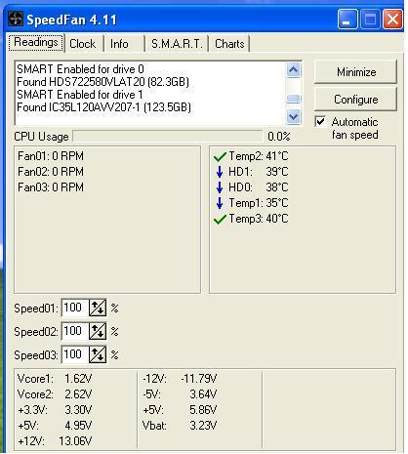The height and width of the screenshot is (454, 408).
Task: Click the Temp1: 35°C reading
Action: click(259, 203)
